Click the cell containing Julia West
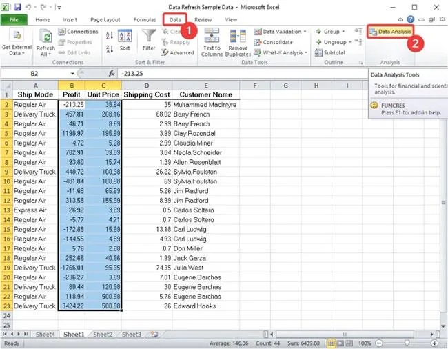 [x=205, y=268]
